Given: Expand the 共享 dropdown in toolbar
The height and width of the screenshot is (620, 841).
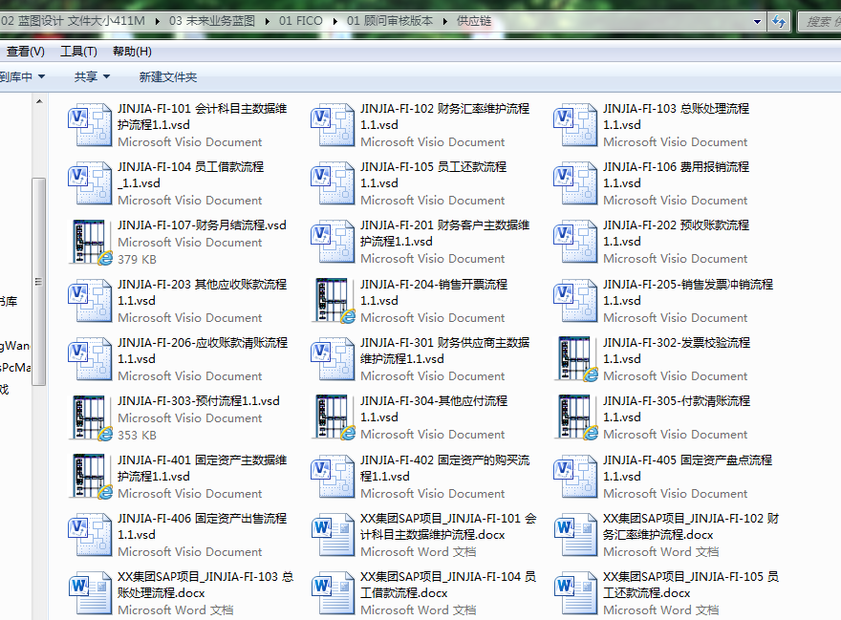Looking at the screenshot, I should [92, 76].
